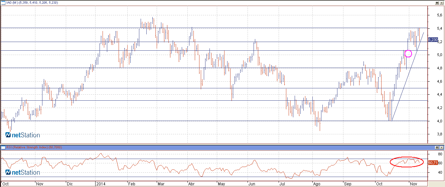The image size is (445, 187).
Task: Click the RSI value tag 60,71
Action: pos(433,163)
